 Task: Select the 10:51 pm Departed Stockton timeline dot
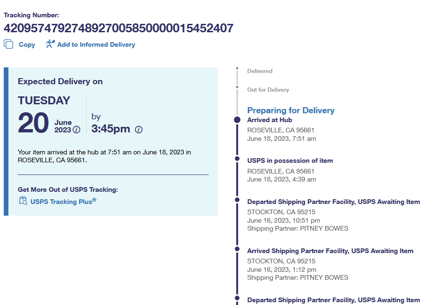[x=237, y=200]
